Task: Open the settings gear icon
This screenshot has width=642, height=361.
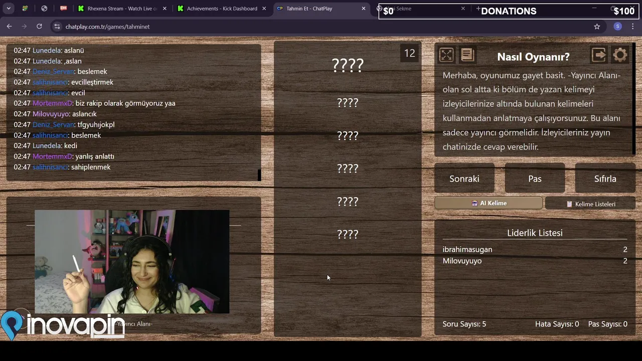Action: click(620, 55)
